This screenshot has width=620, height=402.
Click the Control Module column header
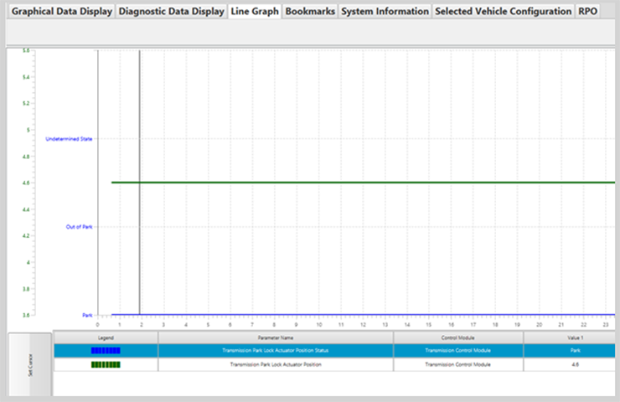(457, 337)
